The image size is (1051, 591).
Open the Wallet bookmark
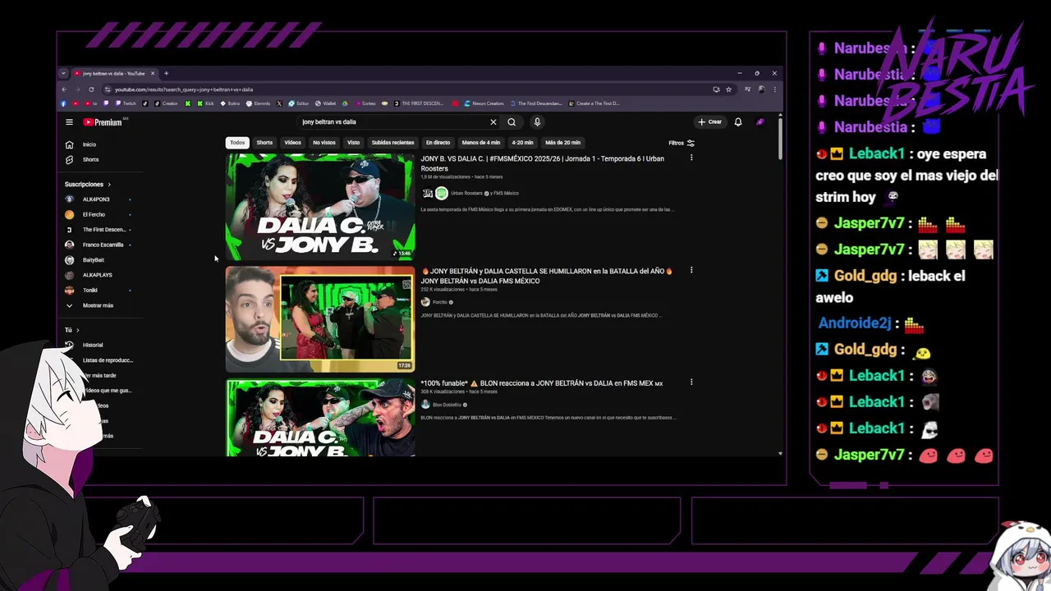325,103
